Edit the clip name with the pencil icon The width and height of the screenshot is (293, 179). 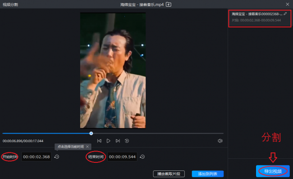[x=285, y=13]
